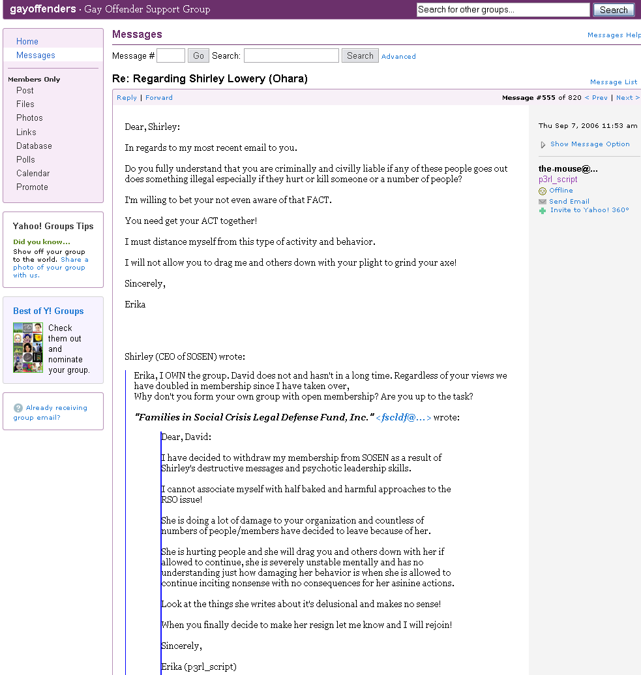Click Share a photo of your group link
Viewport: 641px width, 675px height.
(x=51, y=268)
